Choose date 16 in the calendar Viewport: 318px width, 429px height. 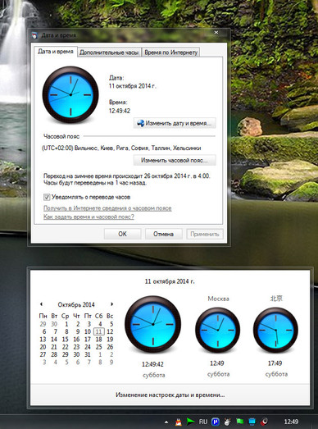tap(76, 340)
